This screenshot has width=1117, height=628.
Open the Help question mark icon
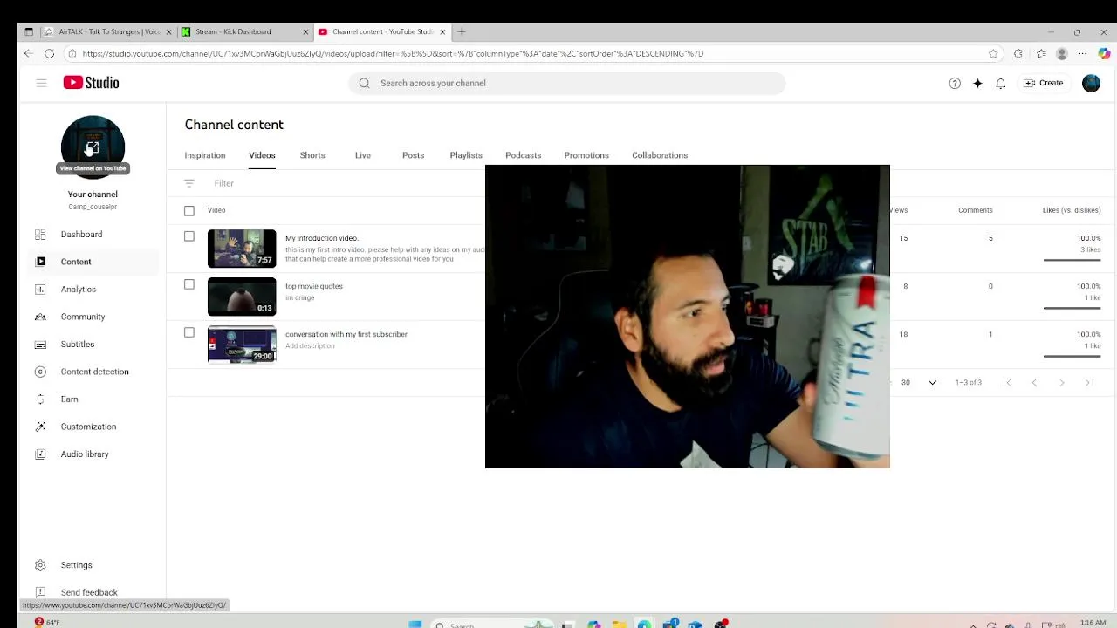(x=955, y=83)
